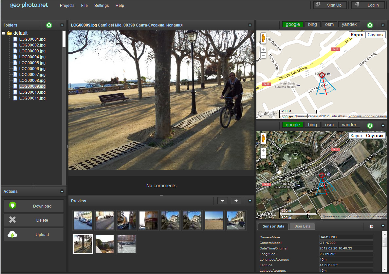Image resolution: width=389 pixels, height=274 pixels.
Task: Select bing provider for top map
Action: pyautogui.click(x=312, y=24)
